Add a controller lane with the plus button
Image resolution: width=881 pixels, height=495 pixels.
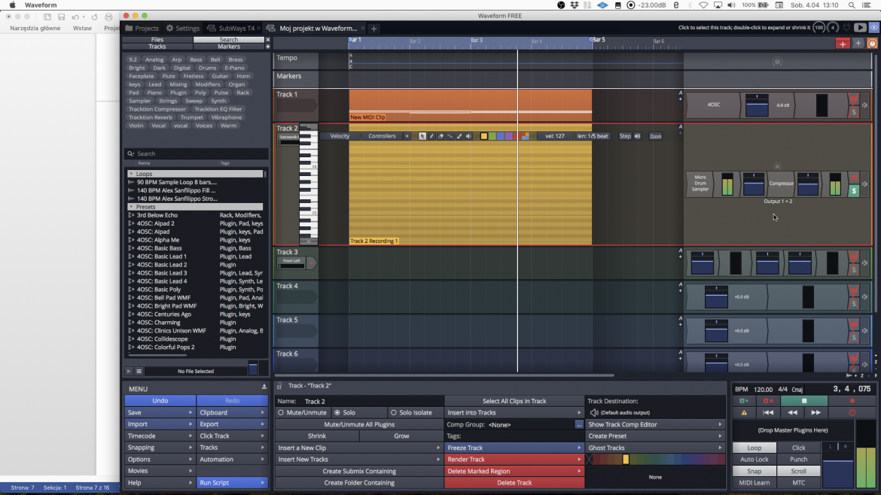[407, 136]
